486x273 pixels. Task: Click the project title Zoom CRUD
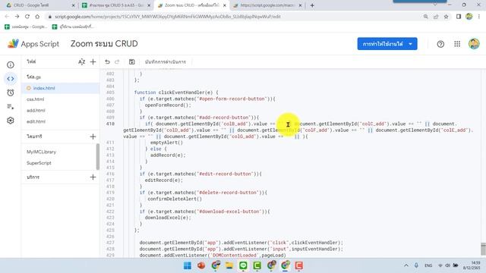(x=104, y=44)
